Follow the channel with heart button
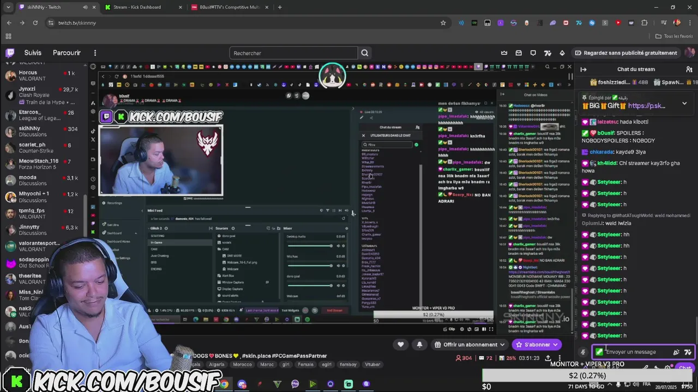698x392 pixels. [x=401, y=344]
